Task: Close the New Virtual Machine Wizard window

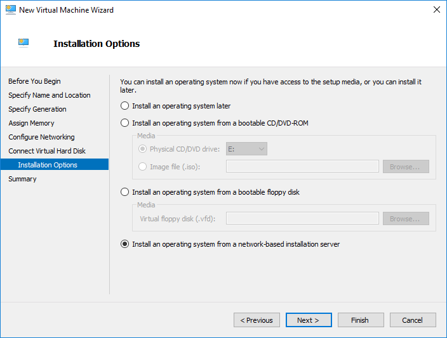Action: 436,10
